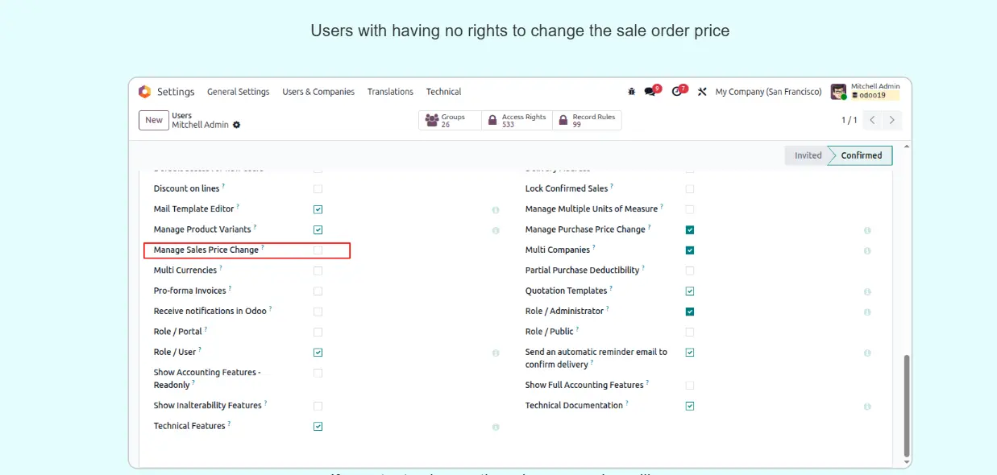Screen dimensions: 997x475
Task: Click the New button
Action: (154, 120)
